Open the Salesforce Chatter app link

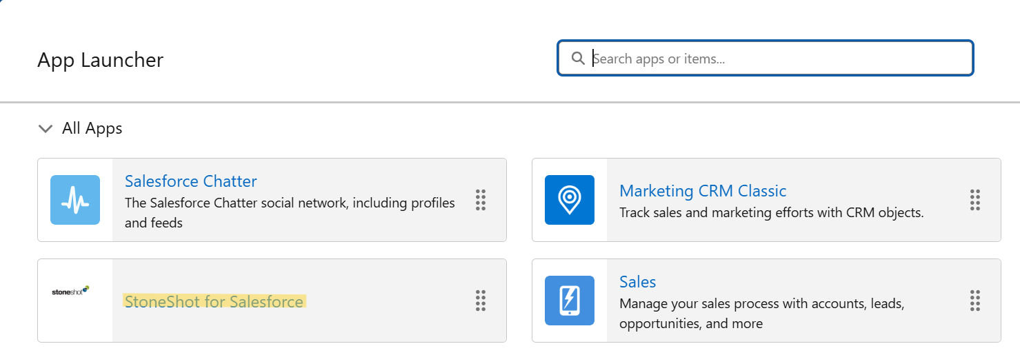point(191,181)
